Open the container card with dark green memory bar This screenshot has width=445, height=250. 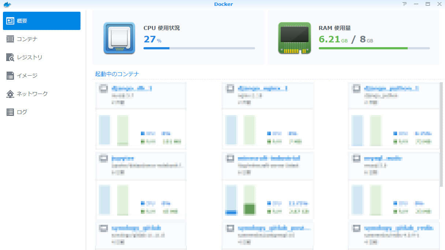(x=268, y=185)
